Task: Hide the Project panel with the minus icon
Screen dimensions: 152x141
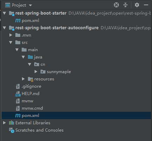Action: click(x=146, y=5)
